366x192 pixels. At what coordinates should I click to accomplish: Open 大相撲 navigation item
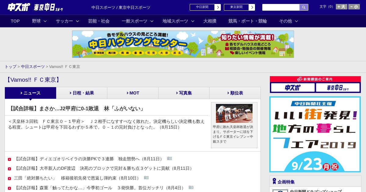[x=210, y=21]
